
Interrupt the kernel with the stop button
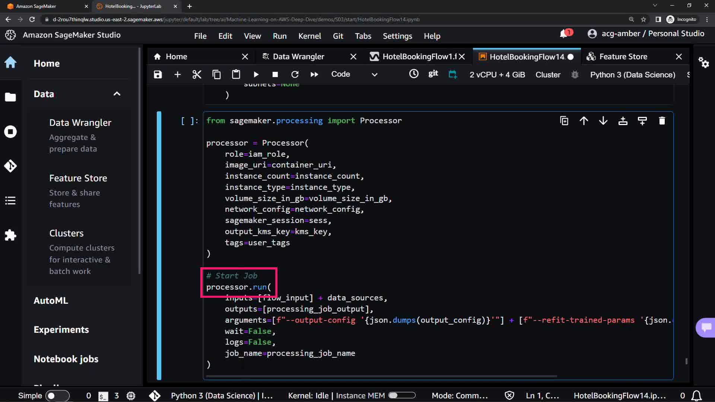coord(275,74)
